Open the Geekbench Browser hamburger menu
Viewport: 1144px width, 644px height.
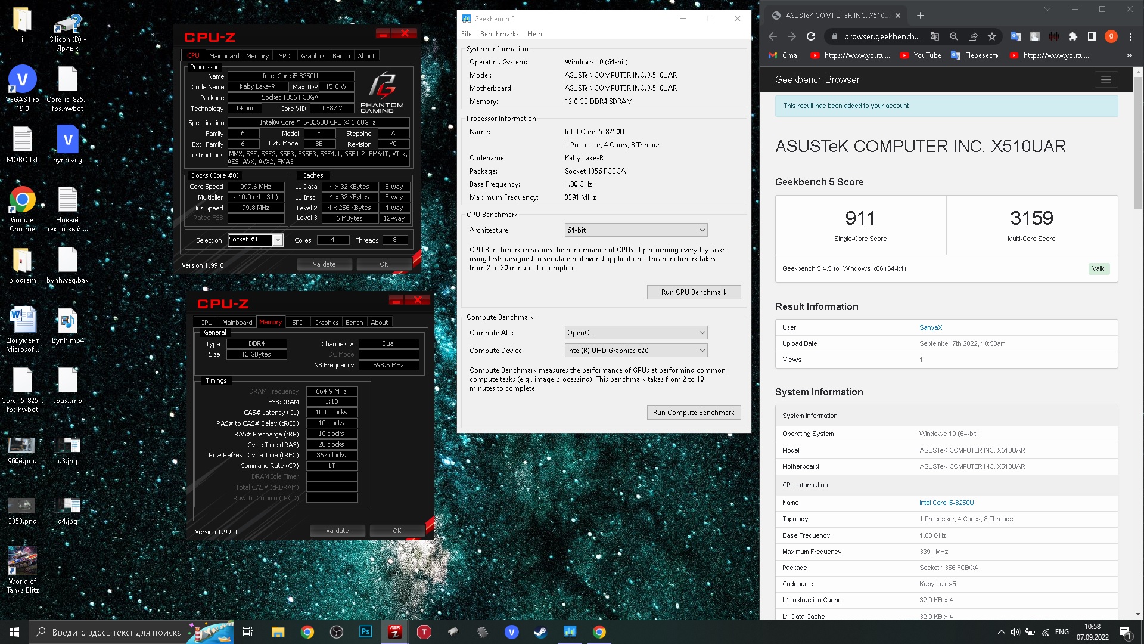pos(1106,79)
